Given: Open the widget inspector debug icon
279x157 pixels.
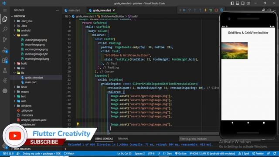Looking at the screenshot, I should click(x=221, y=10).
